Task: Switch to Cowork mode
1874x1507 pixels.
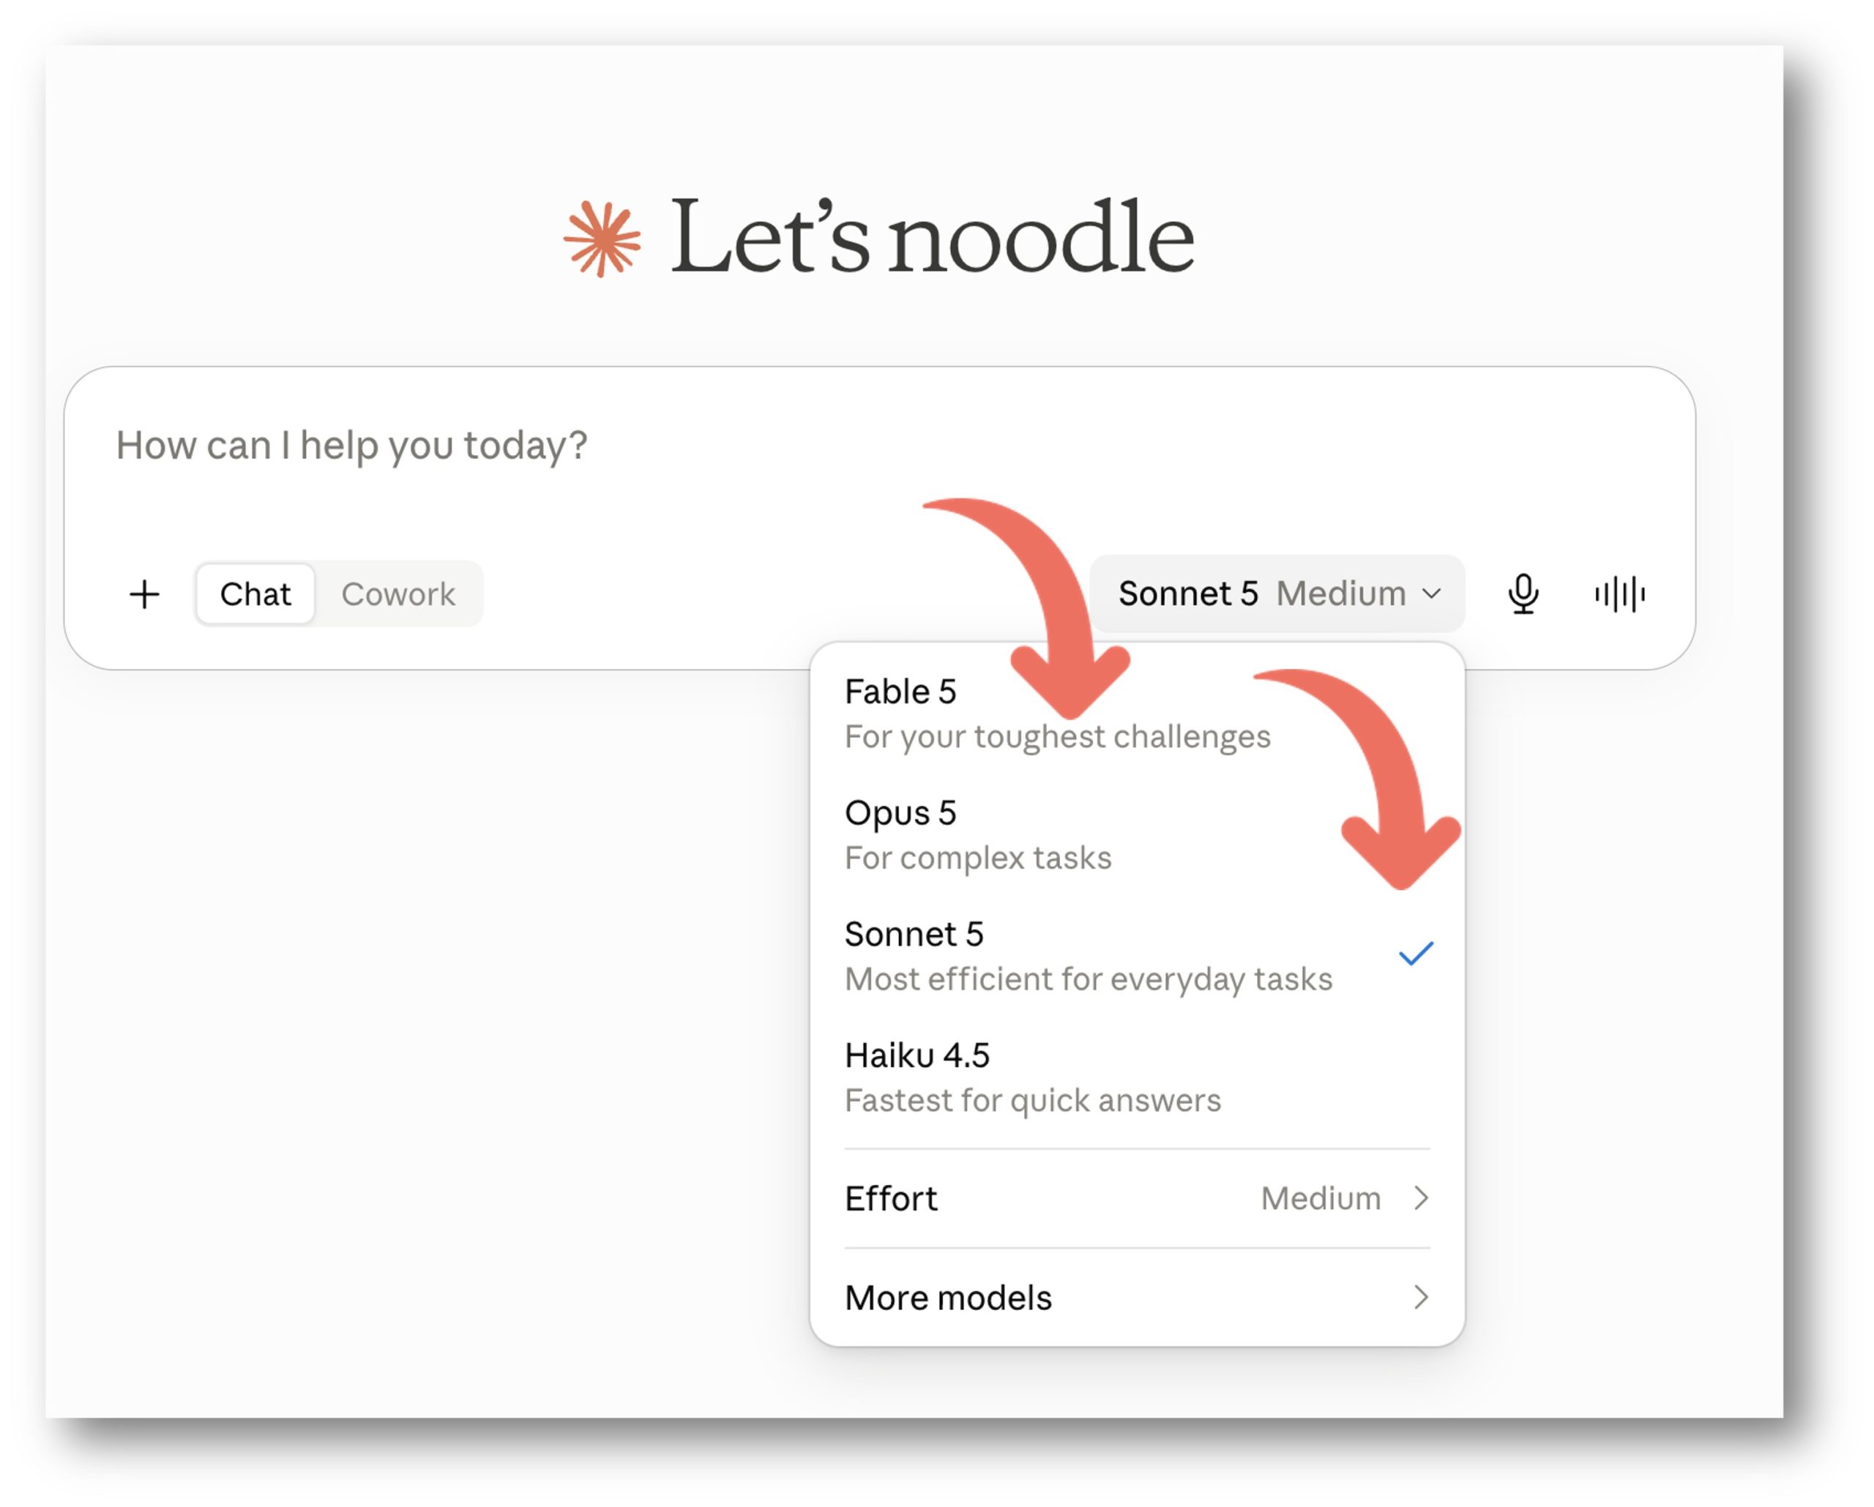Action: [398, 594]
